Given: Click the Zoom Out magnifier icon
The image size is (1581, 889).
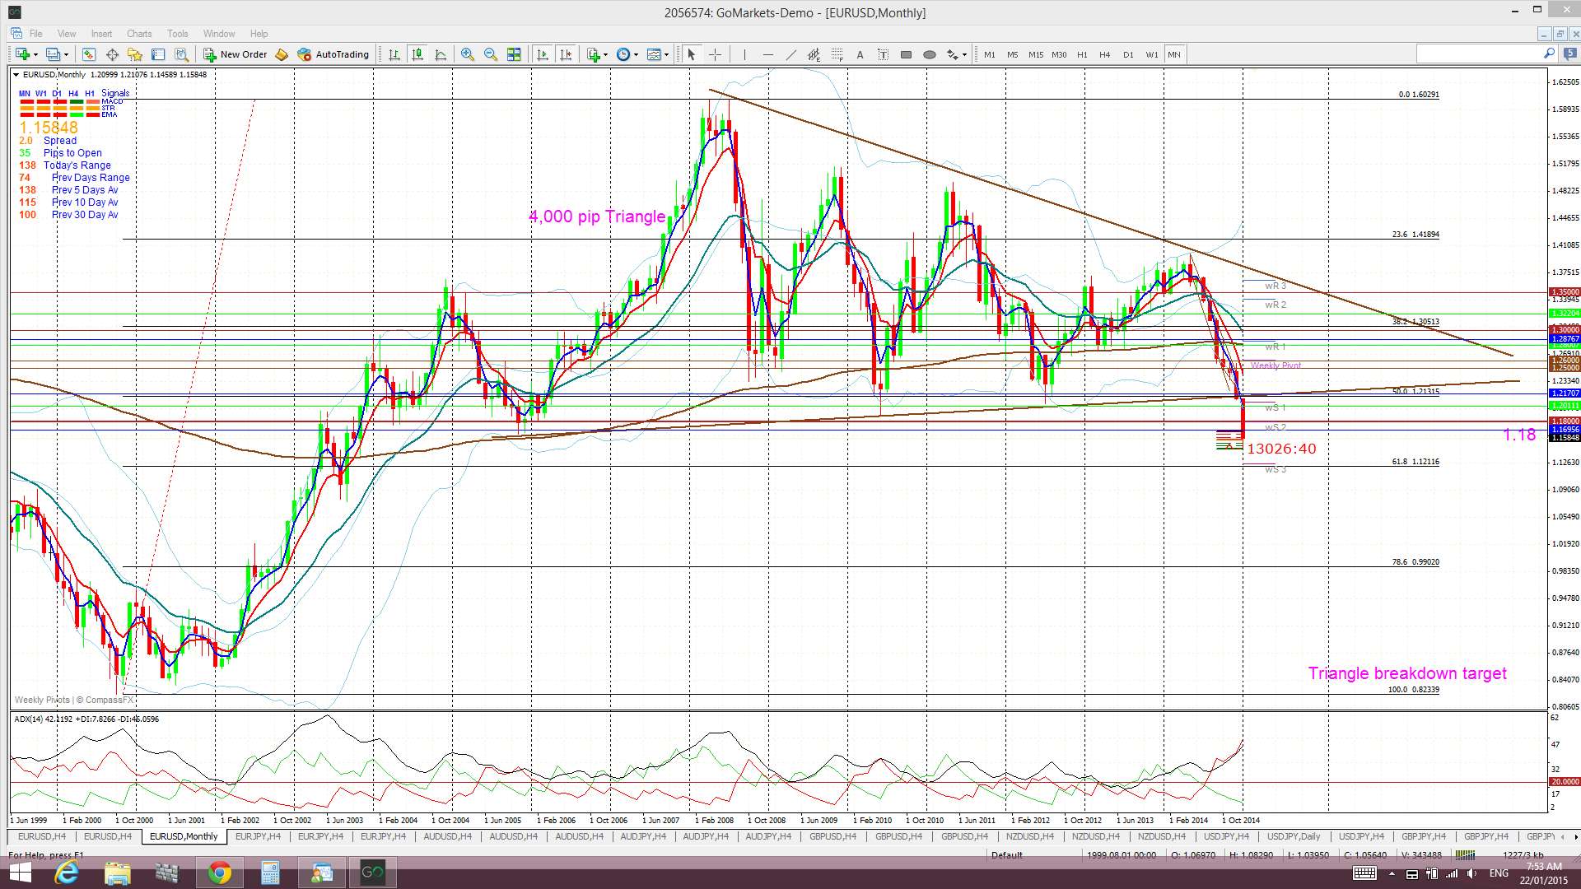Looking at the screenshot, I should 491,54.
